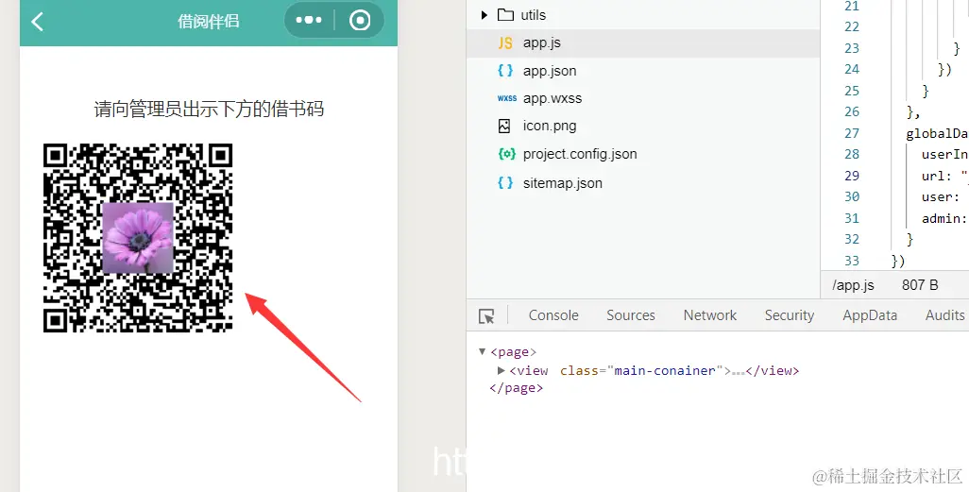Click the /app.js path in status bar
969x492 pixels.
click(x=853, y=285)
